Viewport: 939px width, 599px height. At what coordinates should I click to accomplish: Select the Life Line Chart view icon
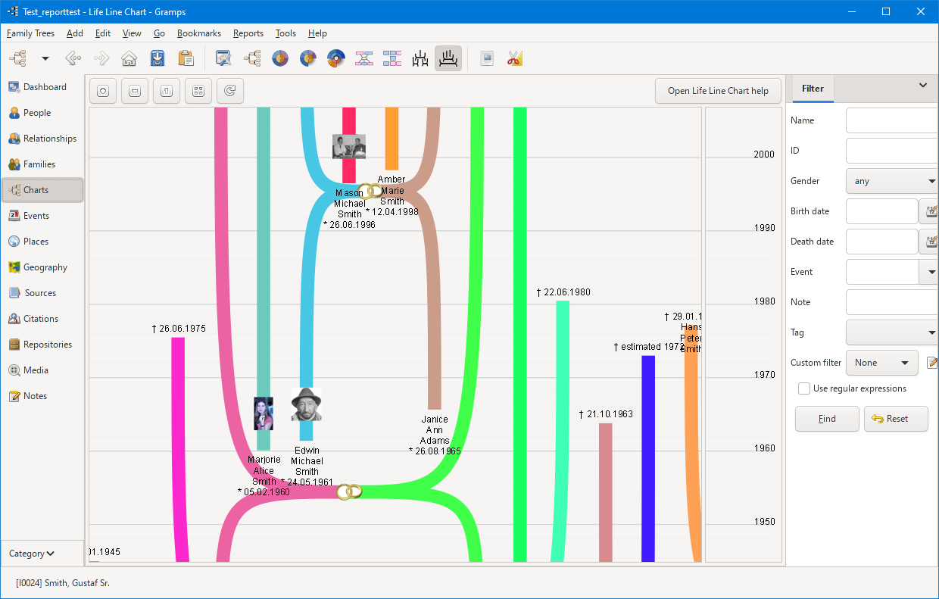(x=448, y=58)
